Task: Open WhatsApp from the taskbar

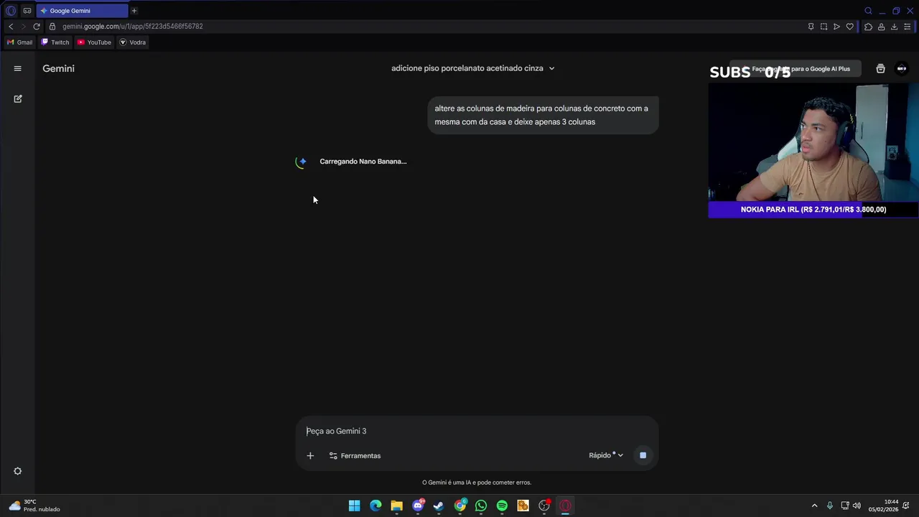Action: tap(481, 506)
